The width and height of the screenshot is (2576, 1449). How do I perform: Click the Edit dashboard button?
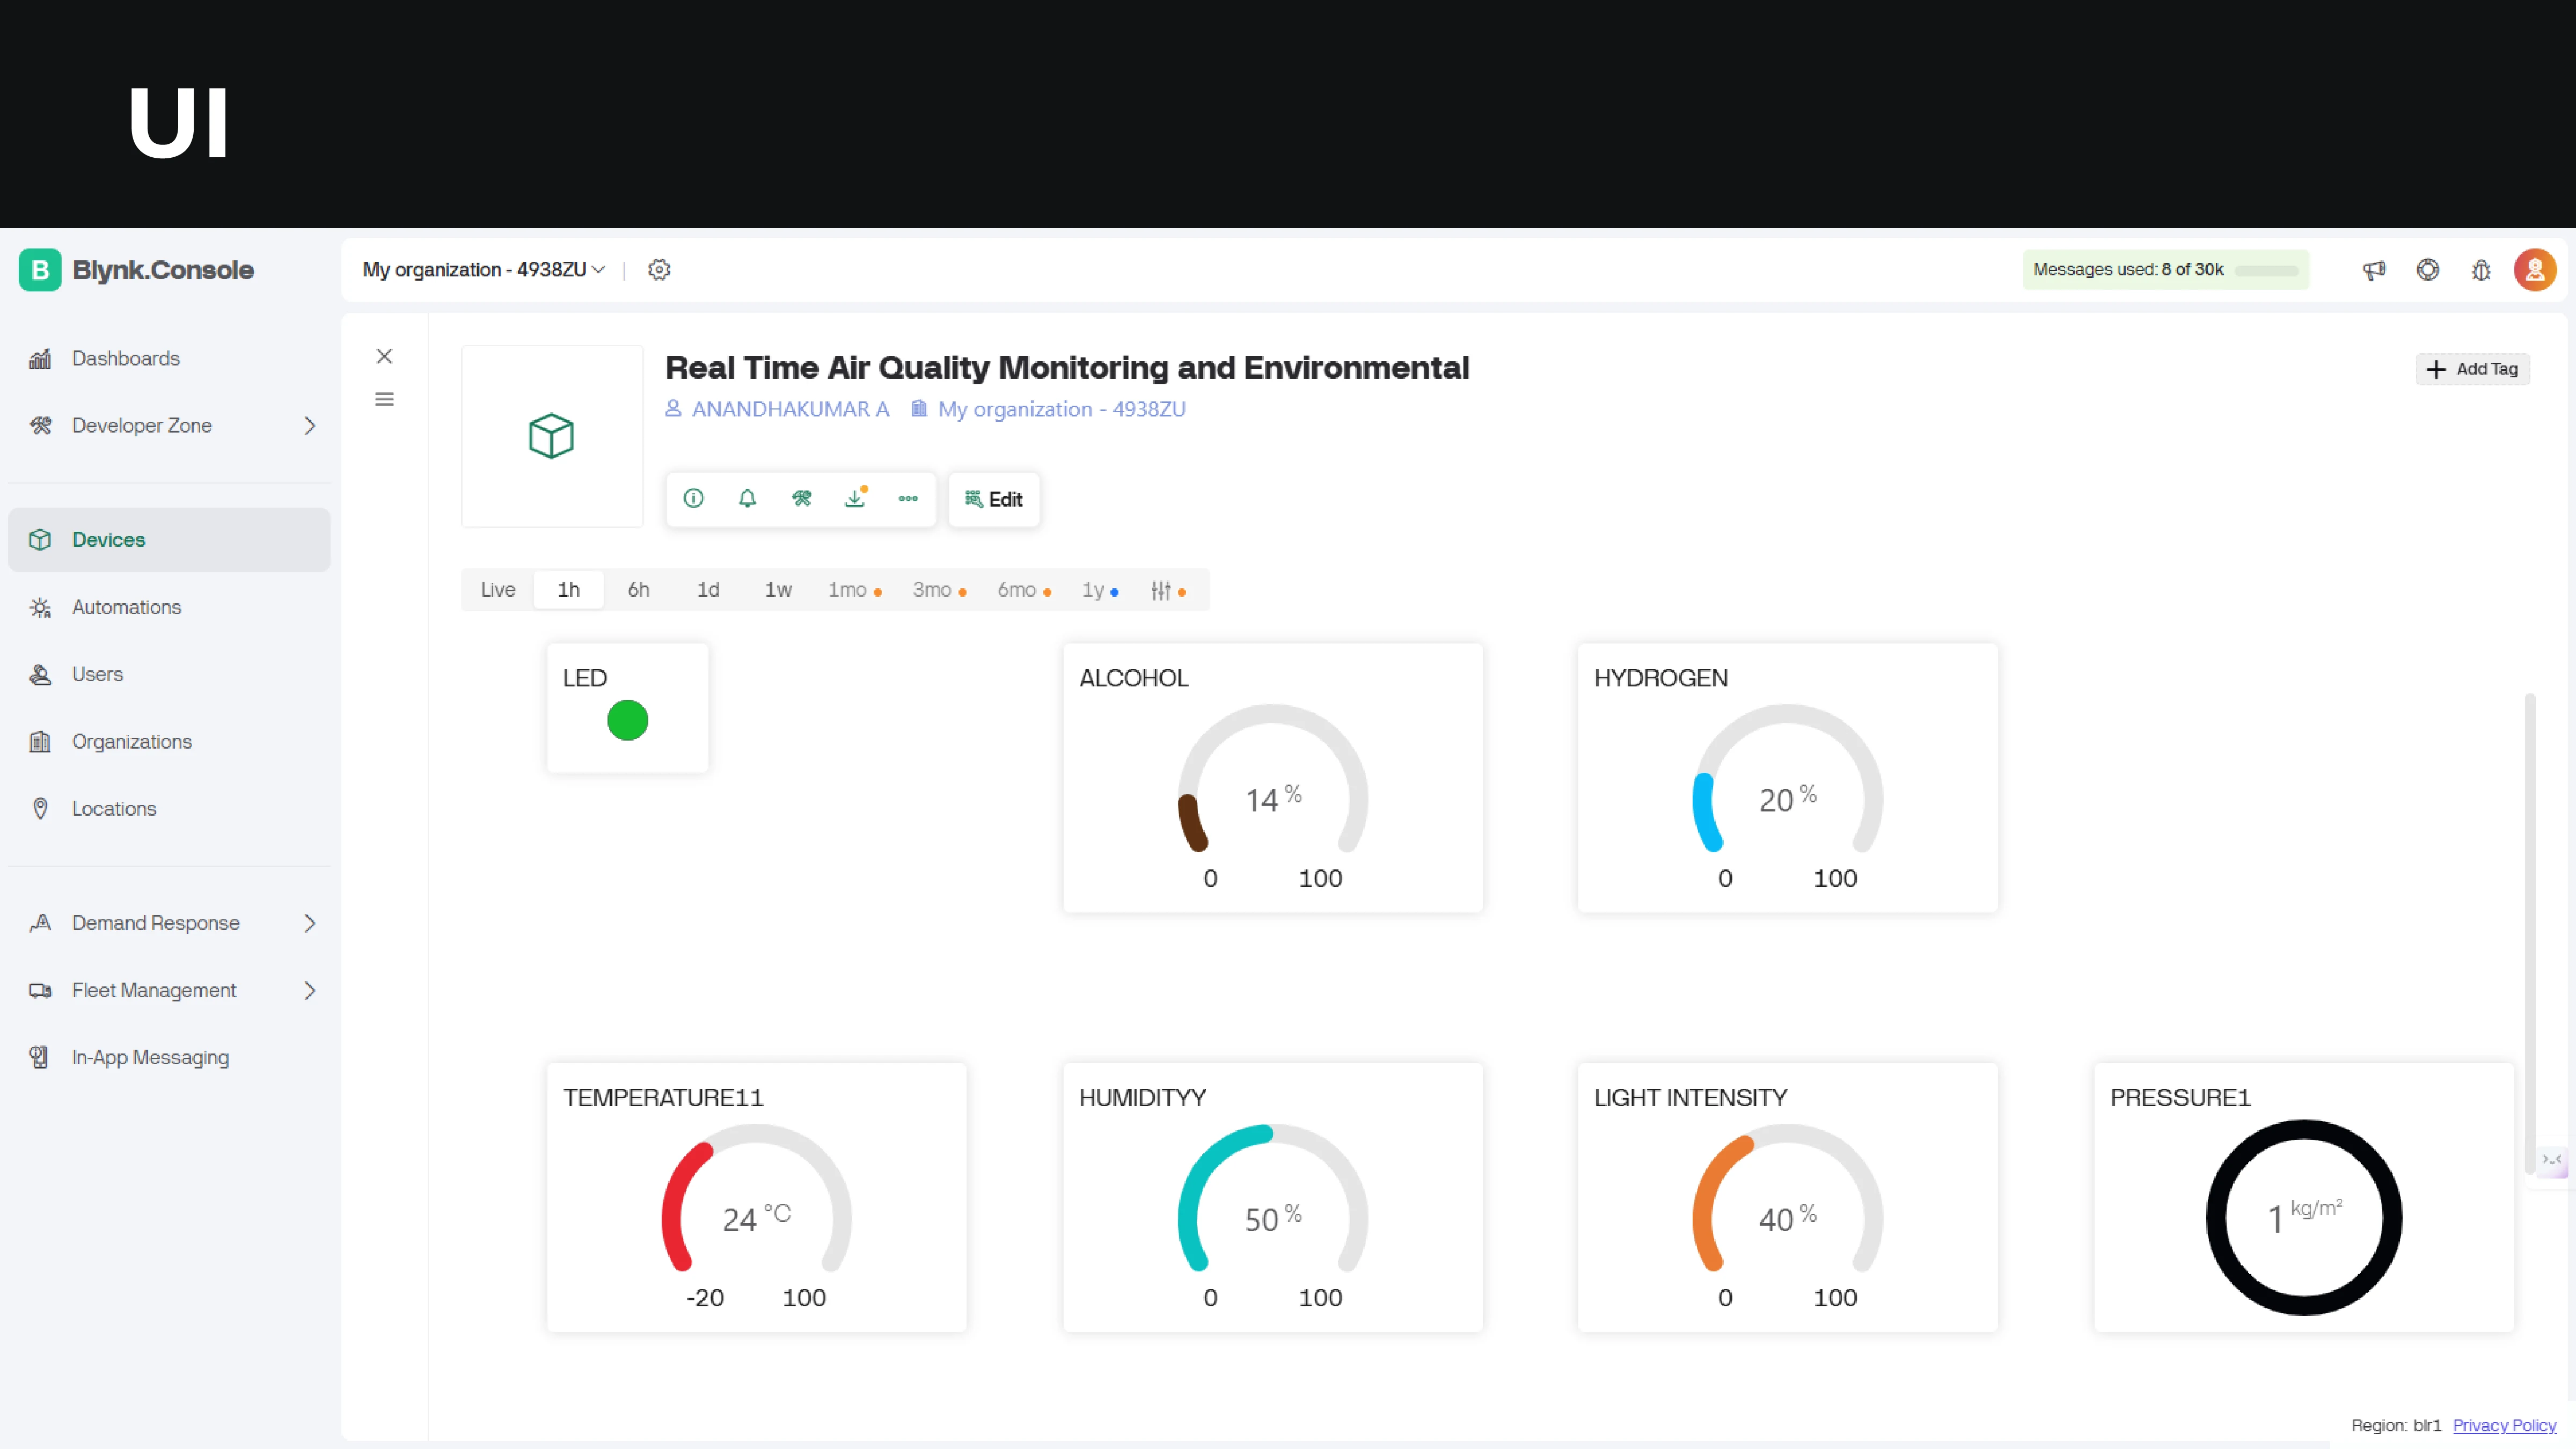coord(993,499)
